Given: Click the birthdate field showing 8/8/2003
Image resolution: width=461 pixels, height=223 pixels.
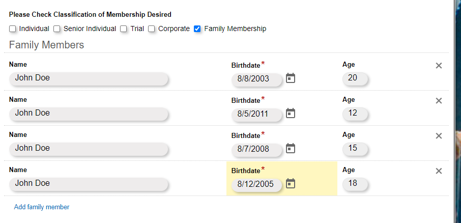Looking at the screenshot, I should pos(257,79).
